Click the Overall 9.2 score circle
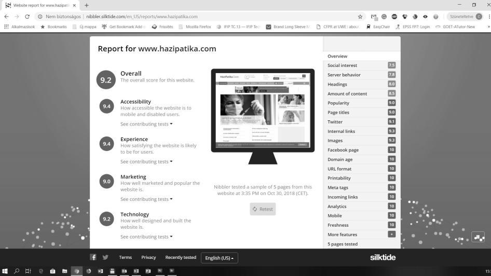Screen dimensions: 491x276 tap(106, 80)
